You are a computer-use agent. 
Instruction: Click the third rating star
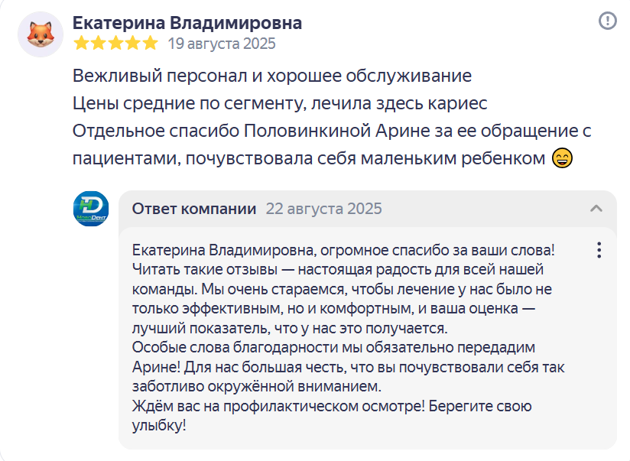115,43
